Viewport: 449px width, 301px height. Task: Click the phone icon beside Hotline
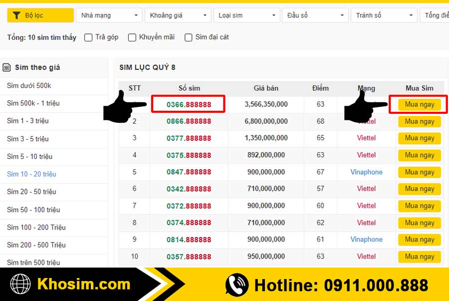pyautogui.click(x=237, y=285)
